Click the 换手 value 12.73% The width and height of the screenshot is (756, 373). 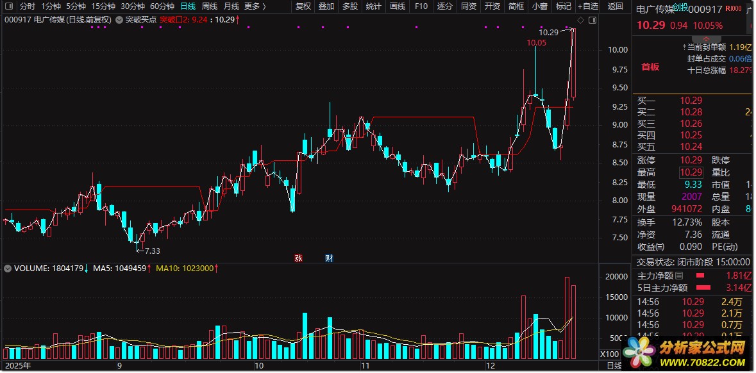pos(687,222)
